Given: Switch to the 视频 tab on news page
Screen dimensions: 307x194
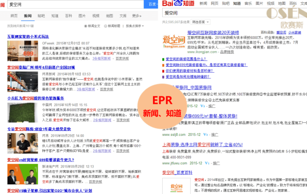Looking at the screenshot, I should pos(96,16).
